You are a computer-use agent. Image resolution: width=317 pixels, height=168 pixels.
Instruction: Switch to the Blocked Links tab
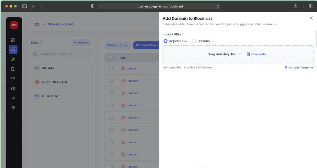tap(118, 45)
